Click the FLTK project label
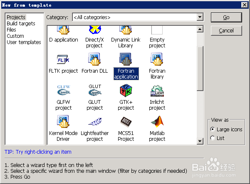 pyautogui.click(x=63, y=71)
